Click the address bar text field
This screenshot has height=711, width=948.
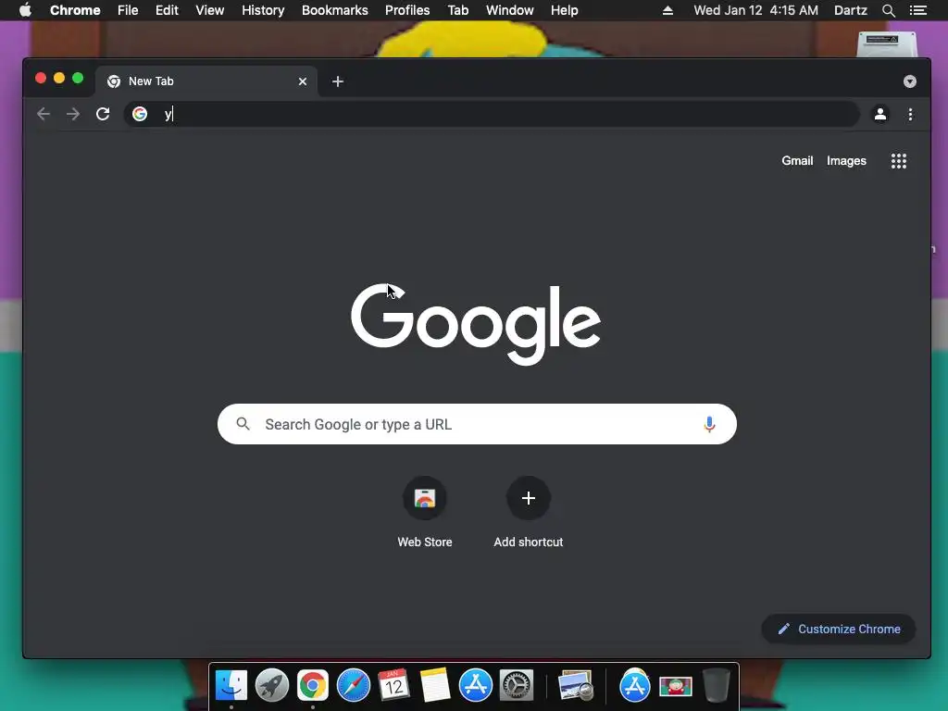point(492,114)
